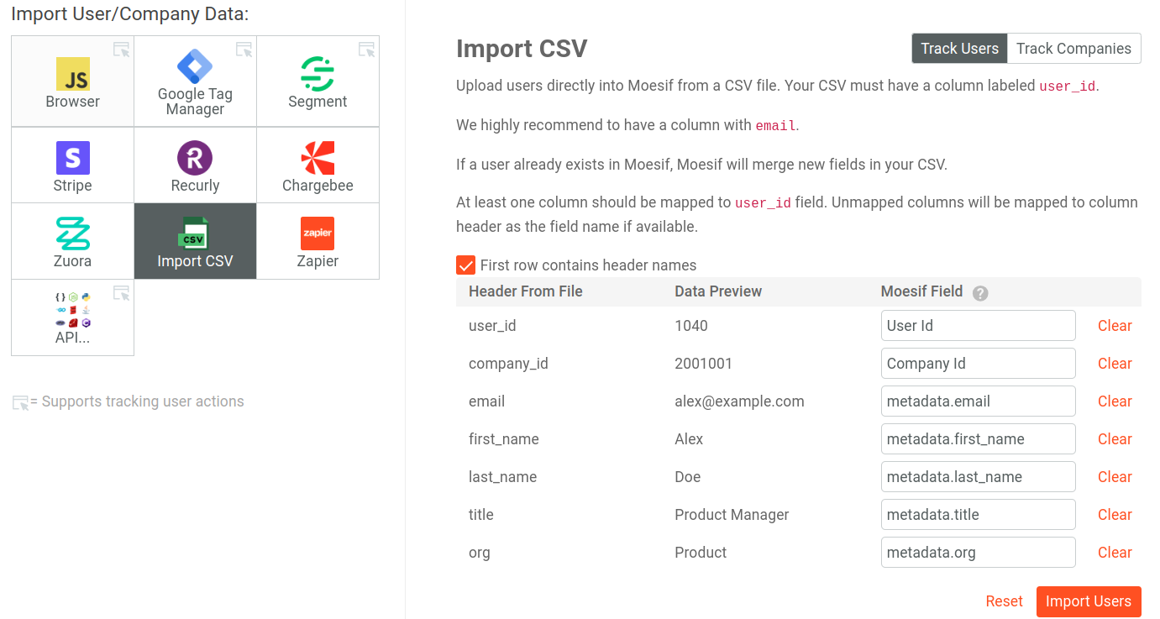Select the Zuora integration icon
The width and height of the screenshot is (1160, 619).
72,240
